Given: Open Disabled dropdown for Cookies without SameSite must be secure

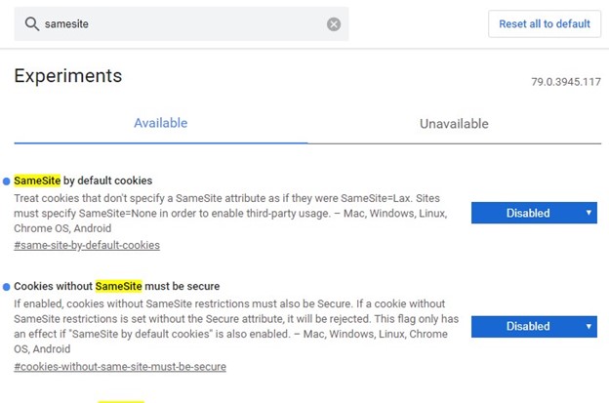Looking at the screenshot, I should [534, 327].
